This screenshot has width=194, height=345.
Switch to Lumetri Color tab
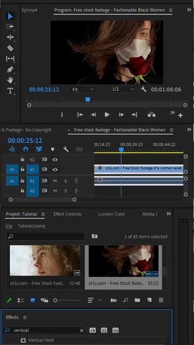[x=112, y=214]
